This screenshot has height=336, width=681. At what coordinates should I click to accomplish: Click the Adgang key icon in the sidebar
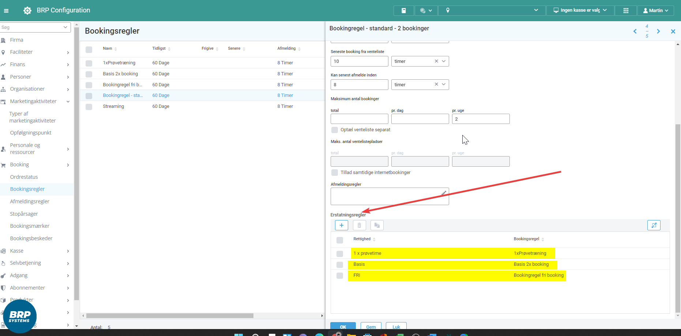3,276
